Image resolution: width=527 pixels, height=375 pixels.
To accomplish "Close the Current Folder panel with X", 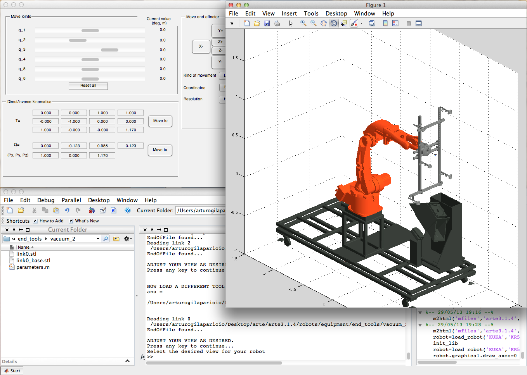I will pos(7,230).
